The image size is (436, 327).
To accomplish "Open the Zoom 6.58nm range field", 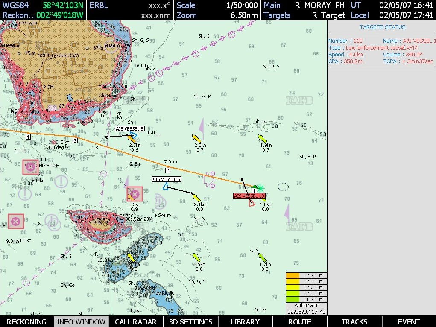I will pyautogui.click(x=217, y=15).
